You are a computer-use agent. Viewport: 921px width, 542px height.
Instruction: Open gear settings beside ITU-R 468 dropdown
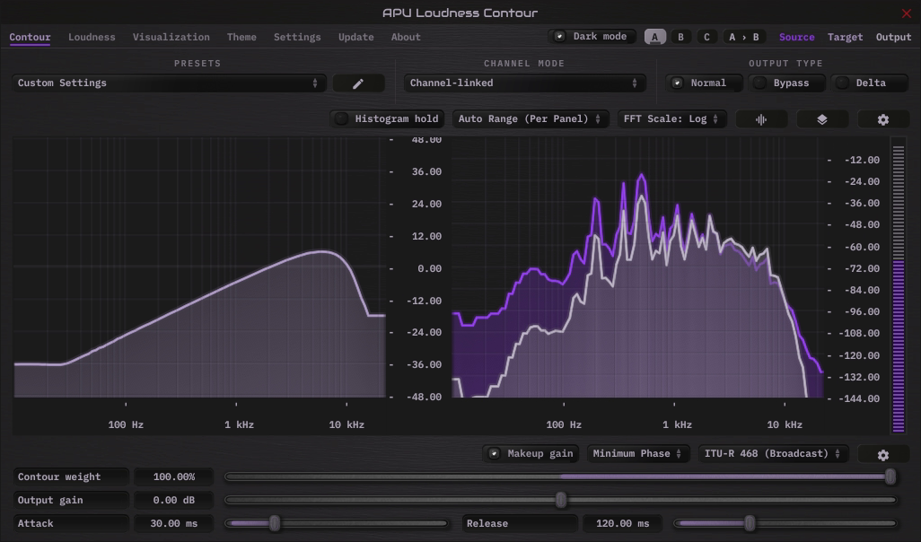coord(882,454)
